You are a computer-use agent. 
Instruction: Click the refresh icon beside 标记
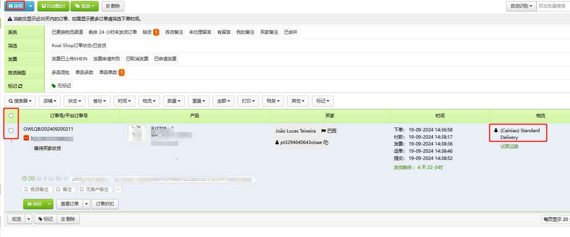click(x=20, y=86)
